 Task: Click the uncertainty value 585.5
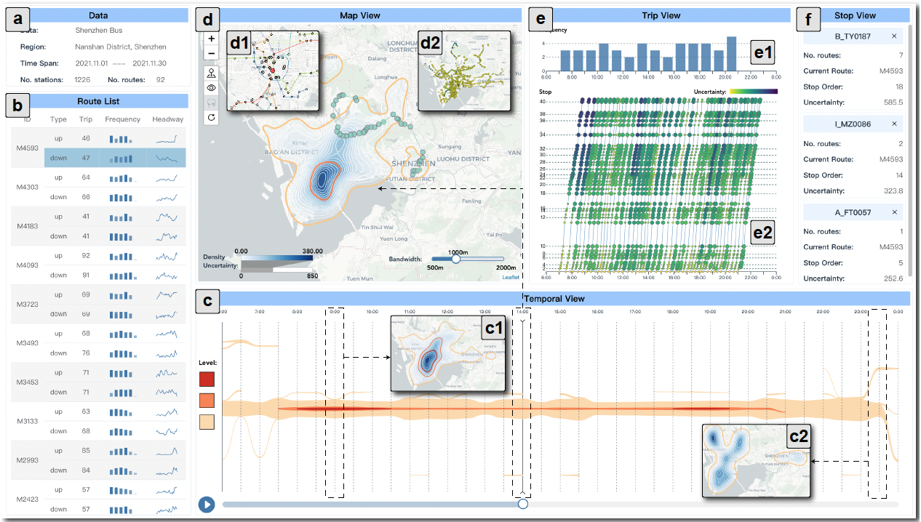click(893, 103)
